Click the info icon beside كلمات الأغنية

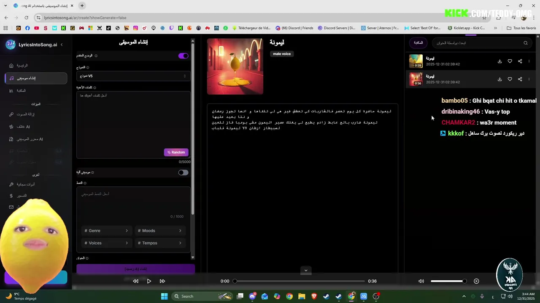[94, 88]
